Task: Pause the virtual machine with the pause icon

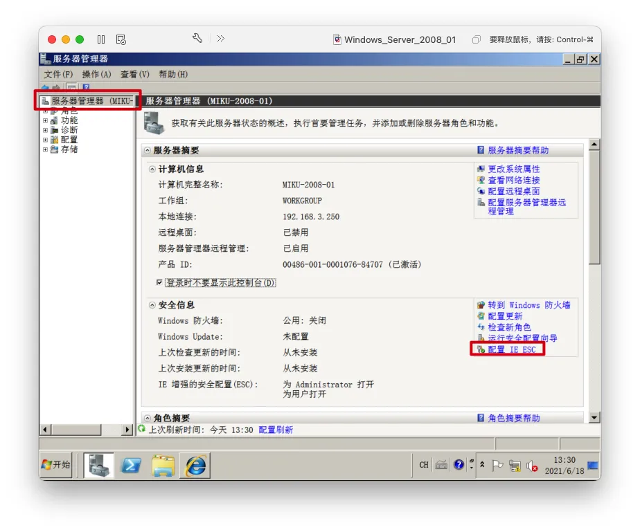Action: (x=101, y=39)
